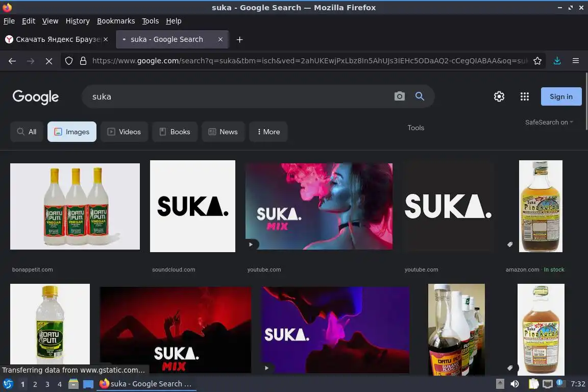588x392 pixels.
Task: Click the Google search magnifier button
Action: pos(420,96)
